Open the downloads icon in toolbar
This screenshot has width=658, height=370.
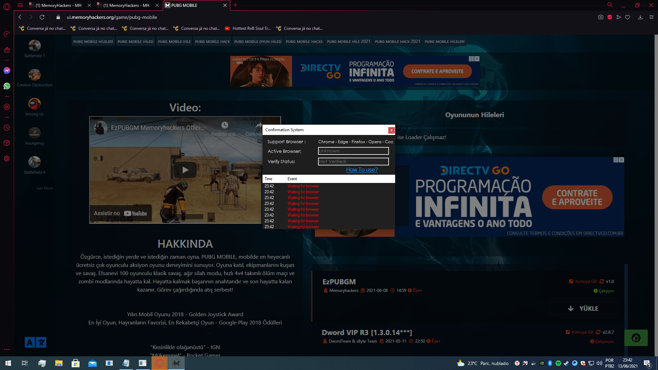[640, 17]
